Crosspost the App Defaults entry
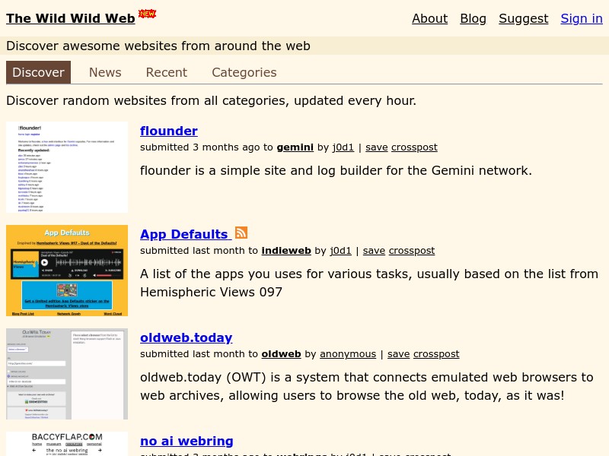Viewport: 609px width, 456px height. (x=412, y=251)
